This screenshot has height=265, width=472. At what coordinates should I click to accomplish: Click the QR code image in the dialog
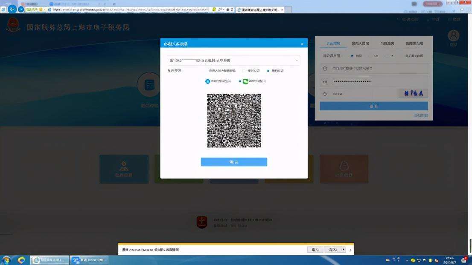(234, 121)
